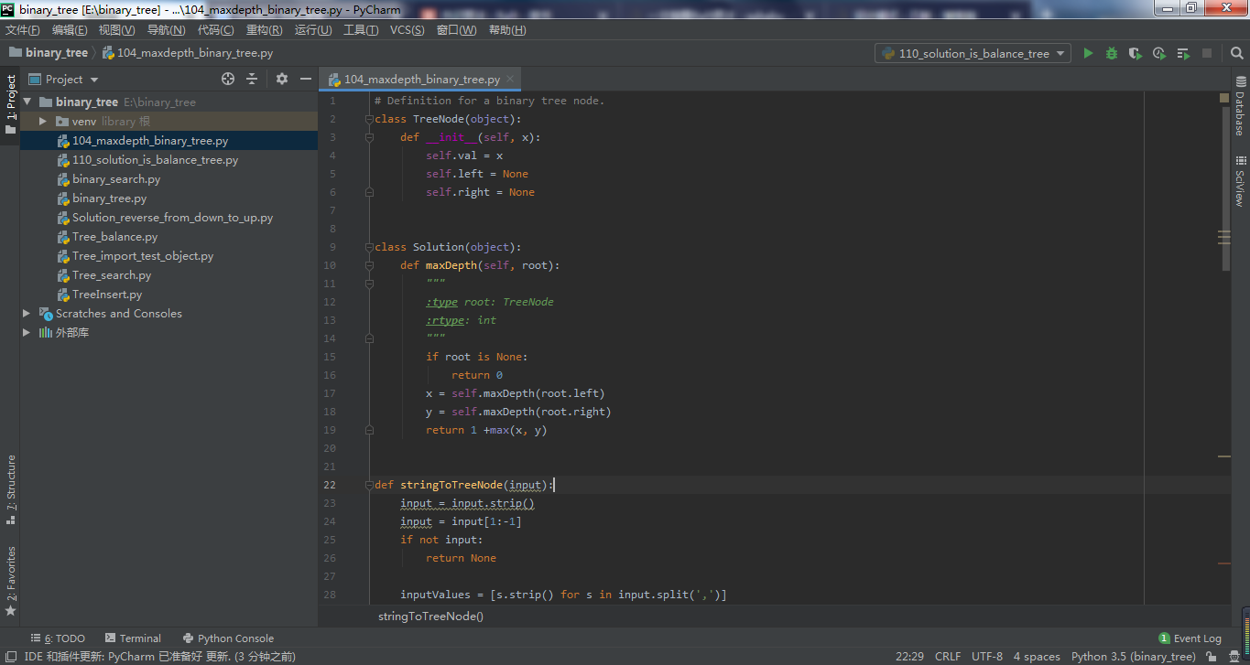
Task: Open the 帮助(H) menu
Action: coord(507,30)
